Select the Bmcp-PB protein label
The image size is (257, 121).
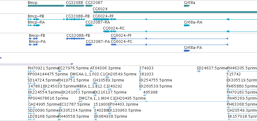[x=37, y=36]
